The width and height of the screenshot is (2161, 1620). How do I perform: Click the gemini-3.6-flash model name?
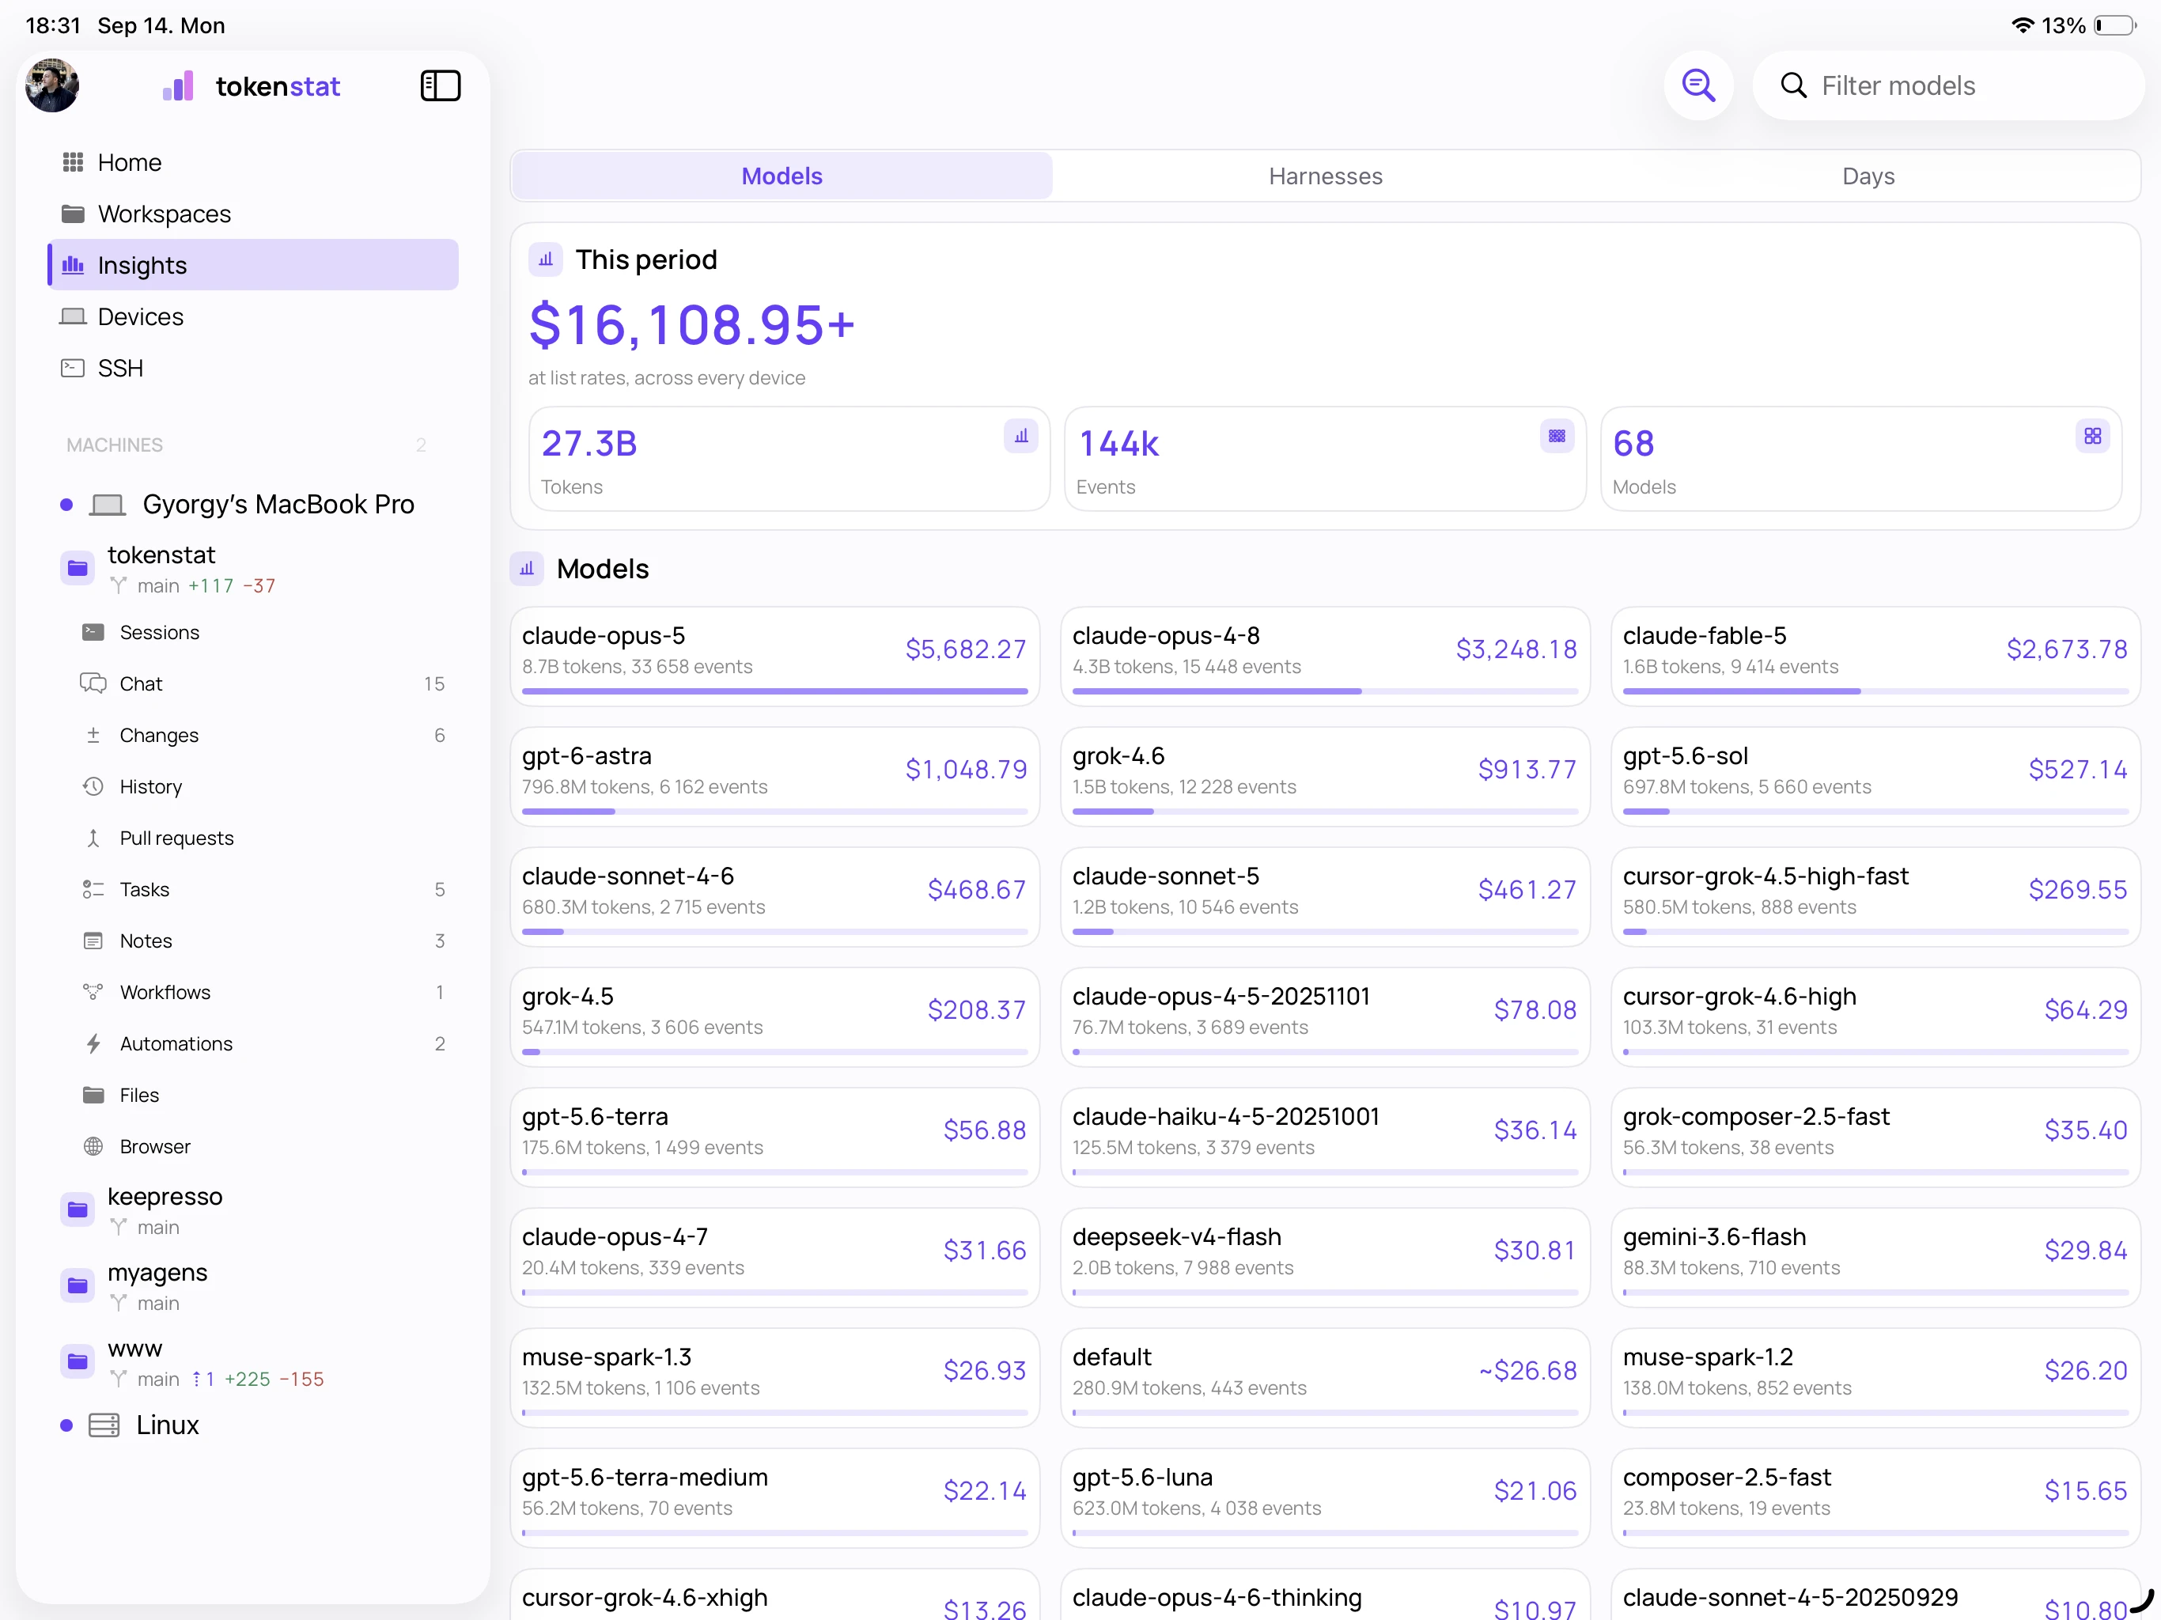[x=1713, y=1237]
